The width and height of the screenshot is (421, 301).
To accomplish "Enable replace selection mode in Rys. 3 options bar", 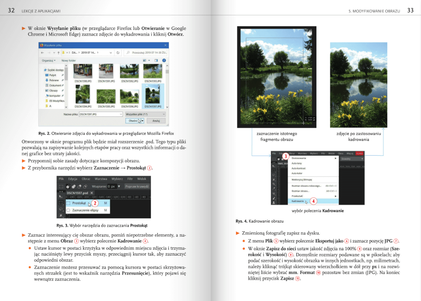I will 68,186.
